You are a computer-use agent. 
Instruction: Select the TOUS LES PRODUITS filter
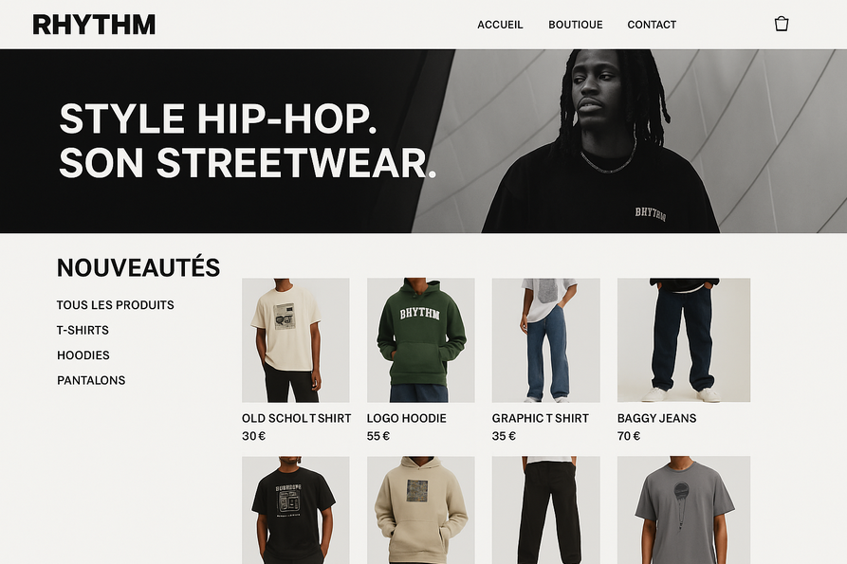[x=115, y=305]
